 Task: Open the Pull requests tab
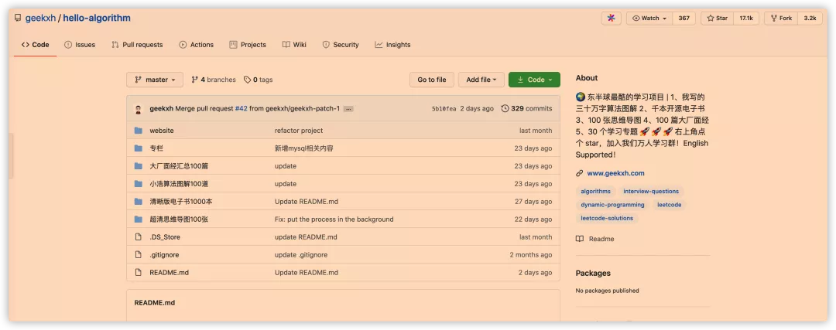pyautogui.click(x=137, y=45)
